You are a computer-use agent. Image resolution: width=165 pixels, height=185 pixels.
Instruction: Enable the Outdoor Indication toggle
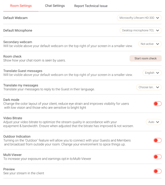tap(157, 140)
